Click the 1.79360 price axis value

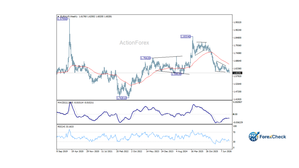pyautogui.click(x=237, y=45)
